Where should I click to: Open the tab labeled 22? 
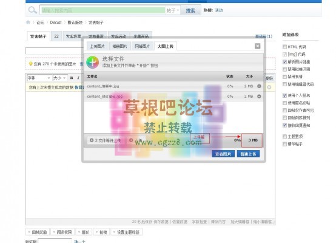(x=56, y=36)
